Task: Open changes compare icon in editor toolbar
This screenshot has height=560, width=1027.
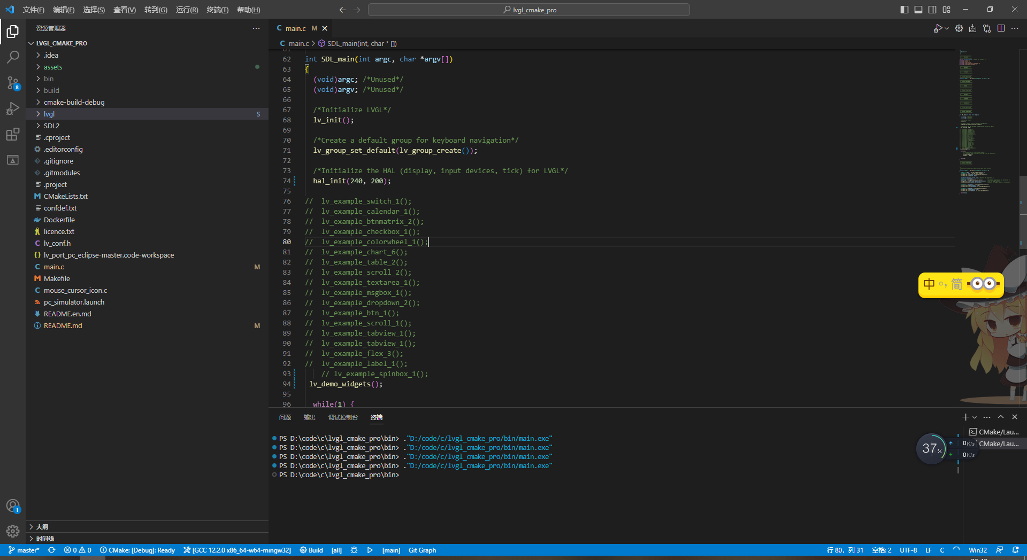Action: pyautogui.click(x=987, y=28)
